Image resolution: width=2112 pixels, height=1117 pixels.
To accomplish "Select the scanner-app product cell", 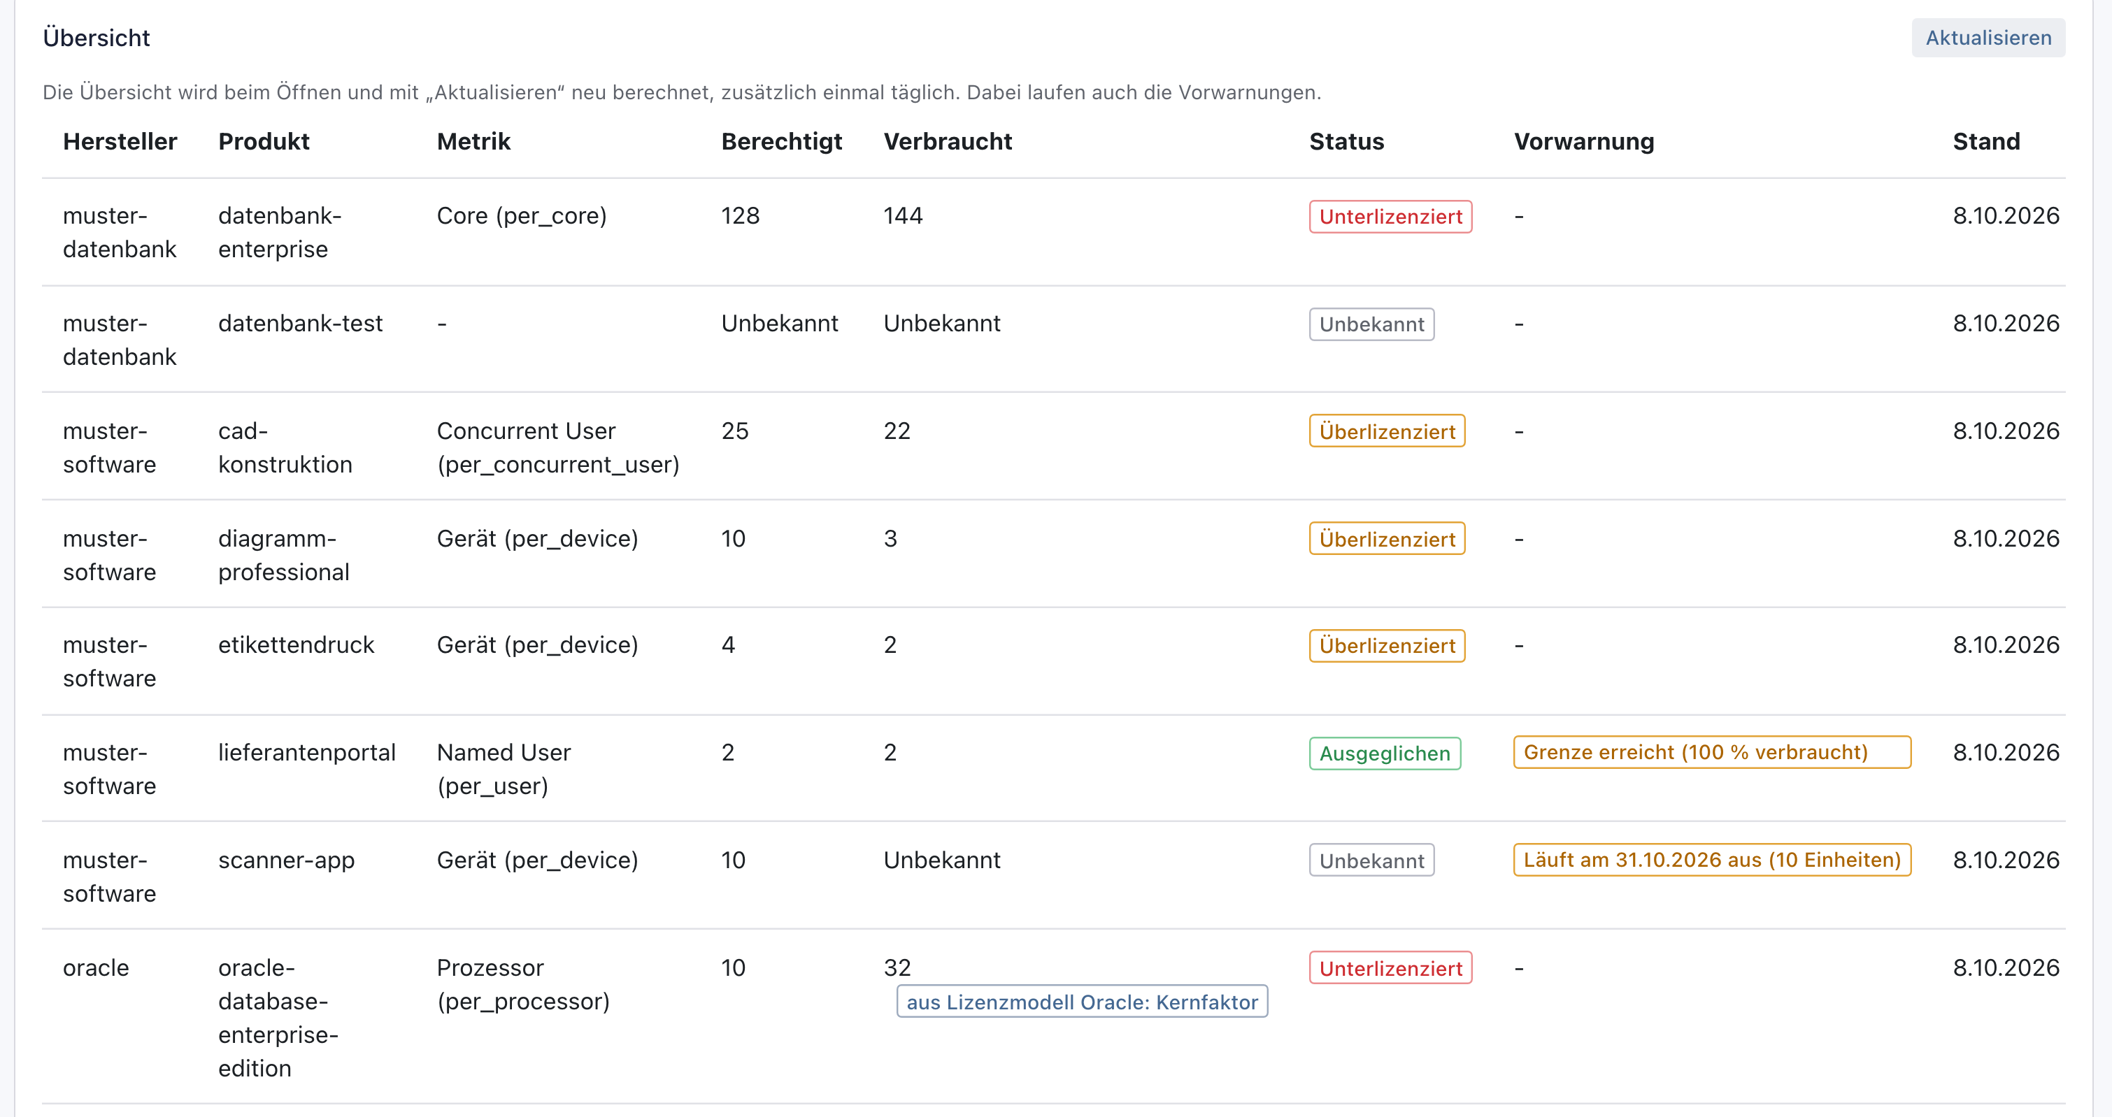I will point(286,860).
